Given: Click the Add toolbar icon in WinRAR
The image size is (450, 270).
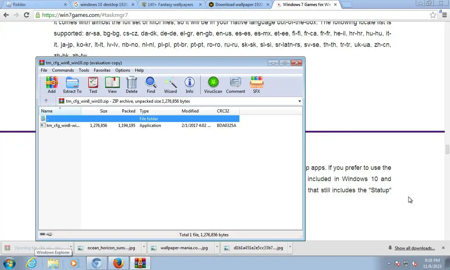Looking at the screenshot, I should pyautogui.click(x=52, y=85).
